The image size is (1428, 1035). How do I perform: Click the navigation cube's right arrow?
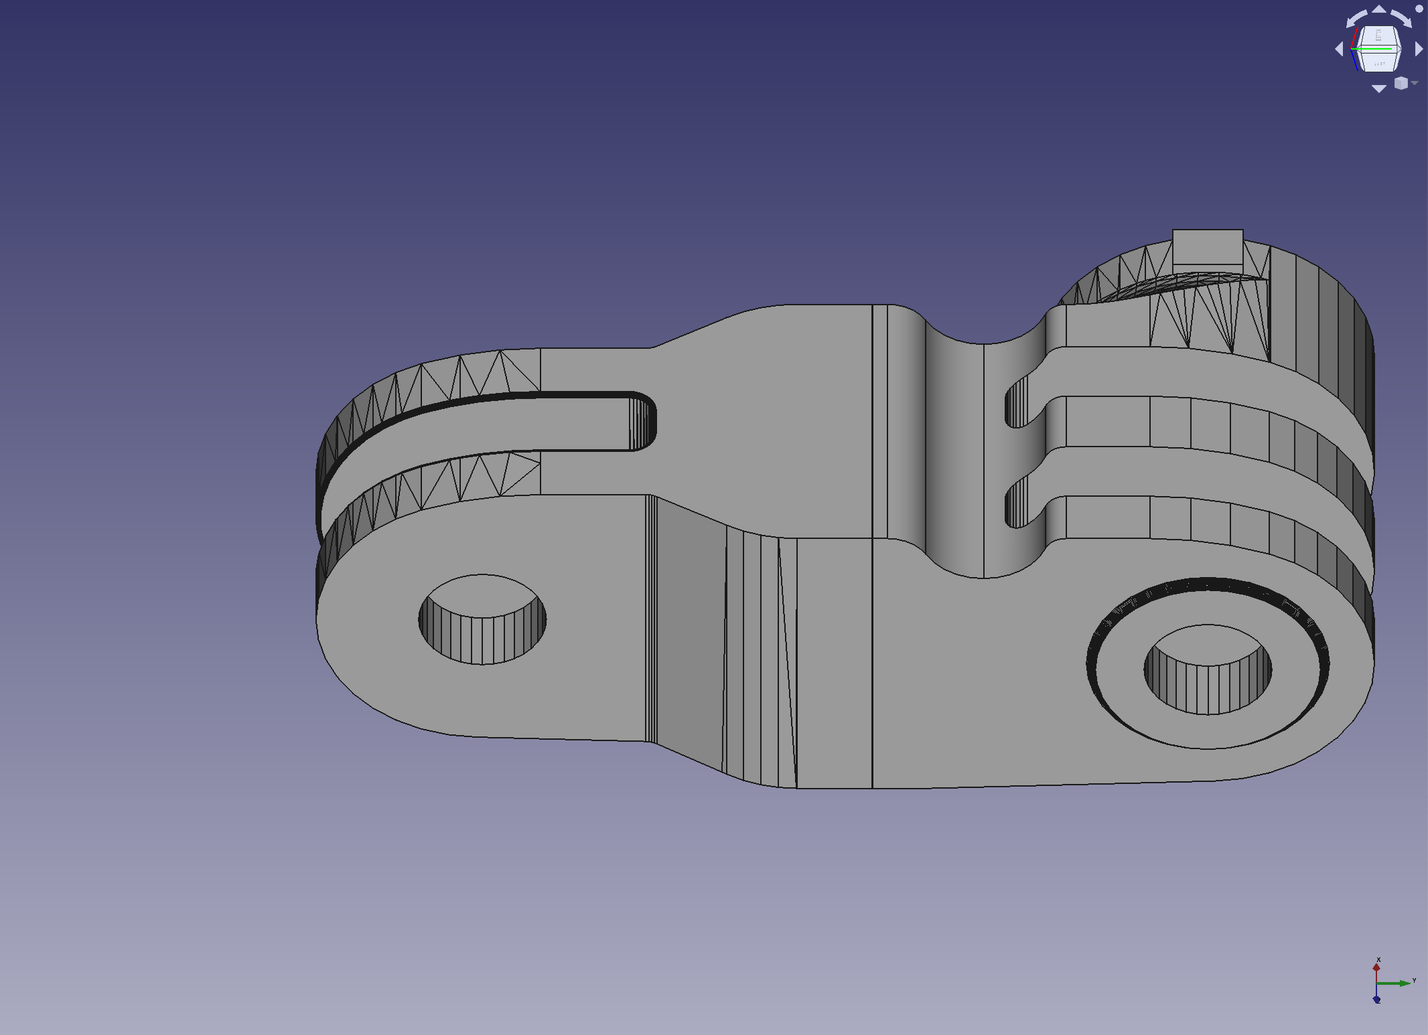(x=1419, y=49)
